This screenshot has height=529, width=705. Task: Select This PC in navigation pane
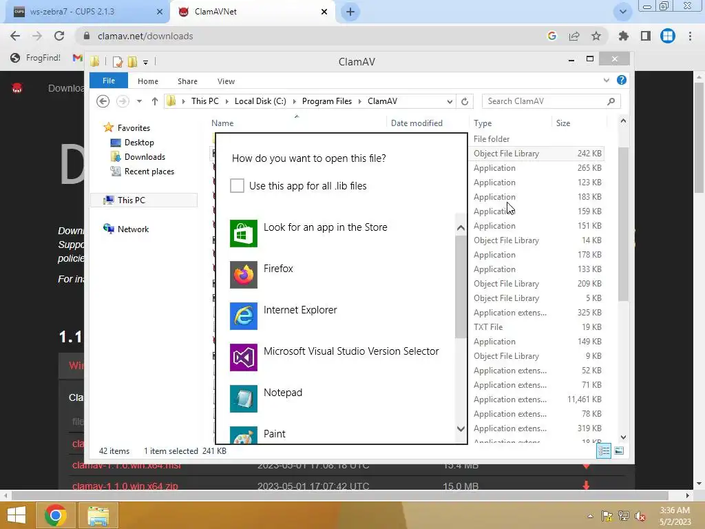pos(144,200)
